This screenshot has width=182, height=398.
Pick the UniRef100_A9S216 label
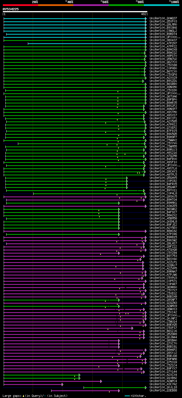click(x=163, y=153)
